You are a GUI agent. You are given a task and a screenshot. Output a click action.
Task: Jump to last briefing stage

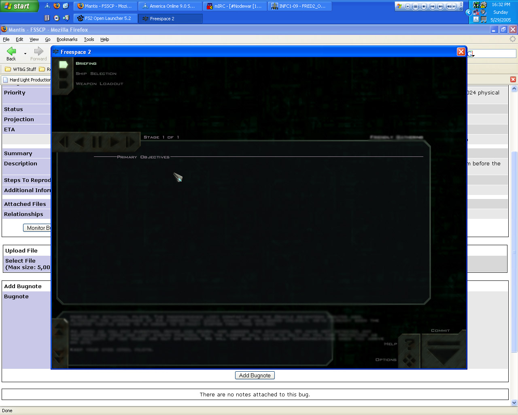pos(130,142)
